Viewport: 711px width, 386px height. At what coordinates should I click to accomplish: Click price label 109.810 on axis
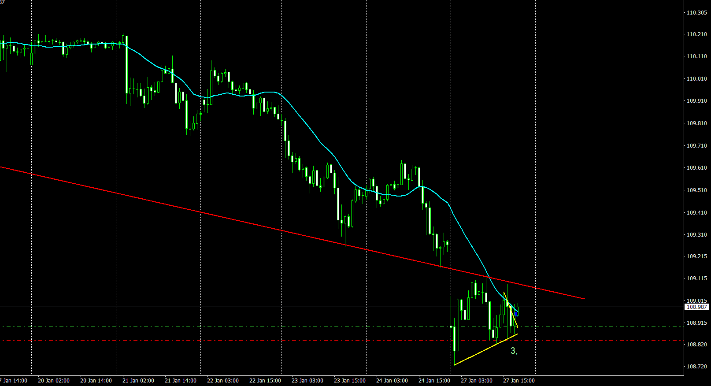point(697,123)
